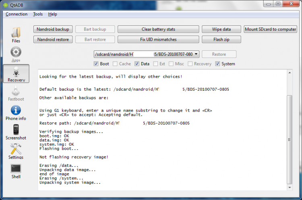Open the Apps gear icon
This screenshot has height=200, width=302.
click(16, 53)
